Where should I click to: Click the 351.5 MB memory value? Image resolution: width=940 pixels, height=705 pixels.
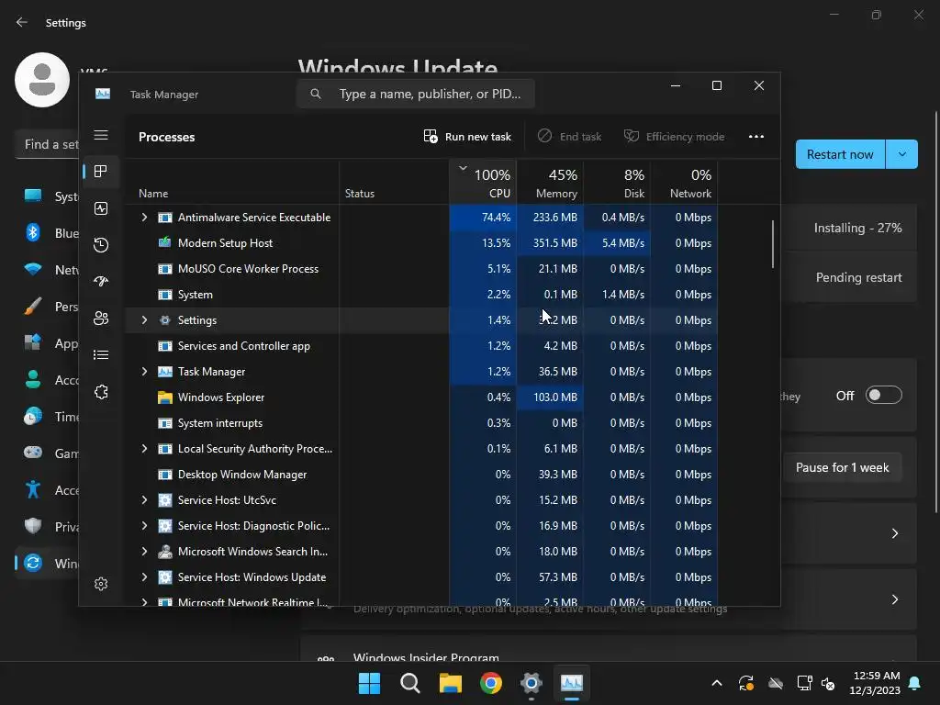[x=555, y=242]
